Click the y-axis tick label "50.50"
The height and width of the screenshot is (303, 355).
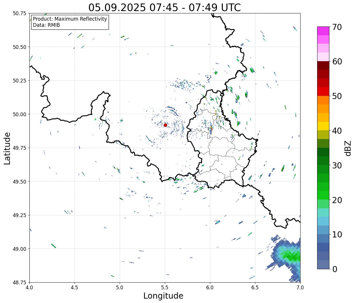[x=20, y=47]
